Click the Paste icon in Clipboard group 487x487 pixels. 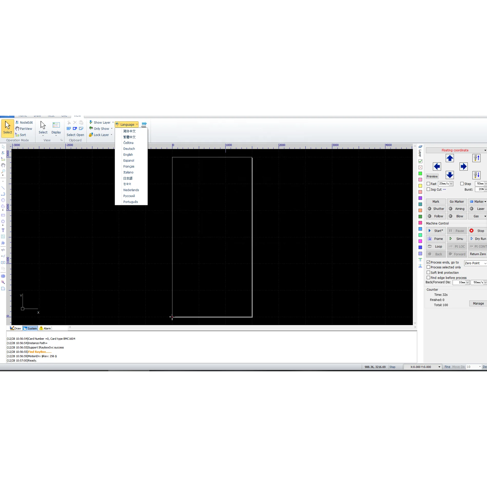tap(81, 123)
